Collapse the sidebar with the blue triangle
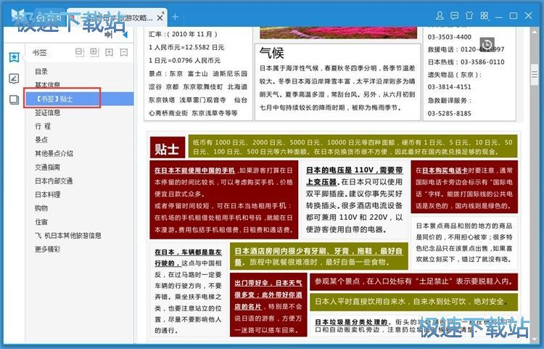This screenshot has height=349, width=544. [x=125, y=35]
